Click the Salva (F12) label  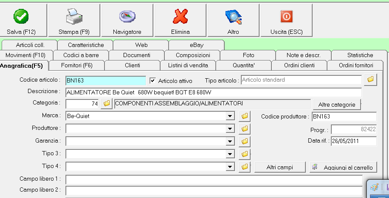point(21,32)
